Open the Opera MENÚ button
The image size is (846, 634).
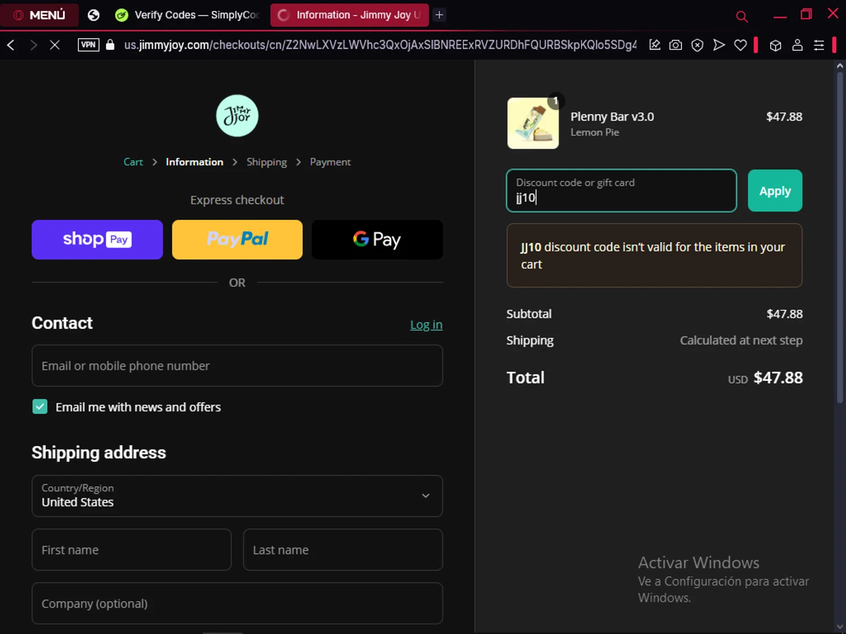[39, 15]
